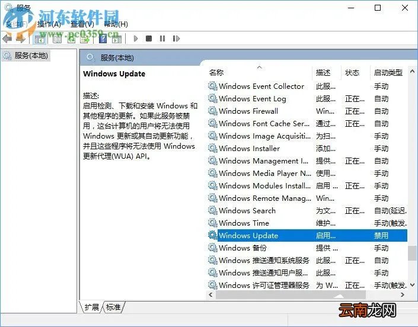This screenshot has width=418, height=327.
Task: Select Windows 推送通知用户服务 row
Action: 307,272
